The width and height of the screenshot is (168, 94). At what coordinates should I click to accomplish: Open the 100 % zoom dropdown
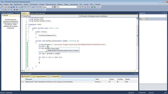pyautogui.click(x=27, y=71)
